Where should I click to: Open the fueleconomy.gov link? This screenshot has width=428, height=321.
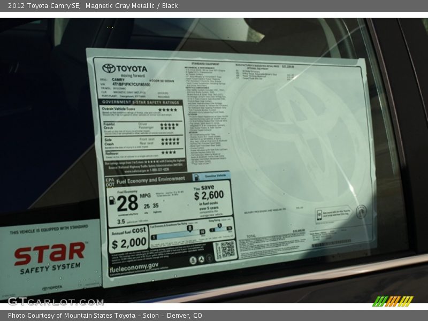tap(134, 267)
